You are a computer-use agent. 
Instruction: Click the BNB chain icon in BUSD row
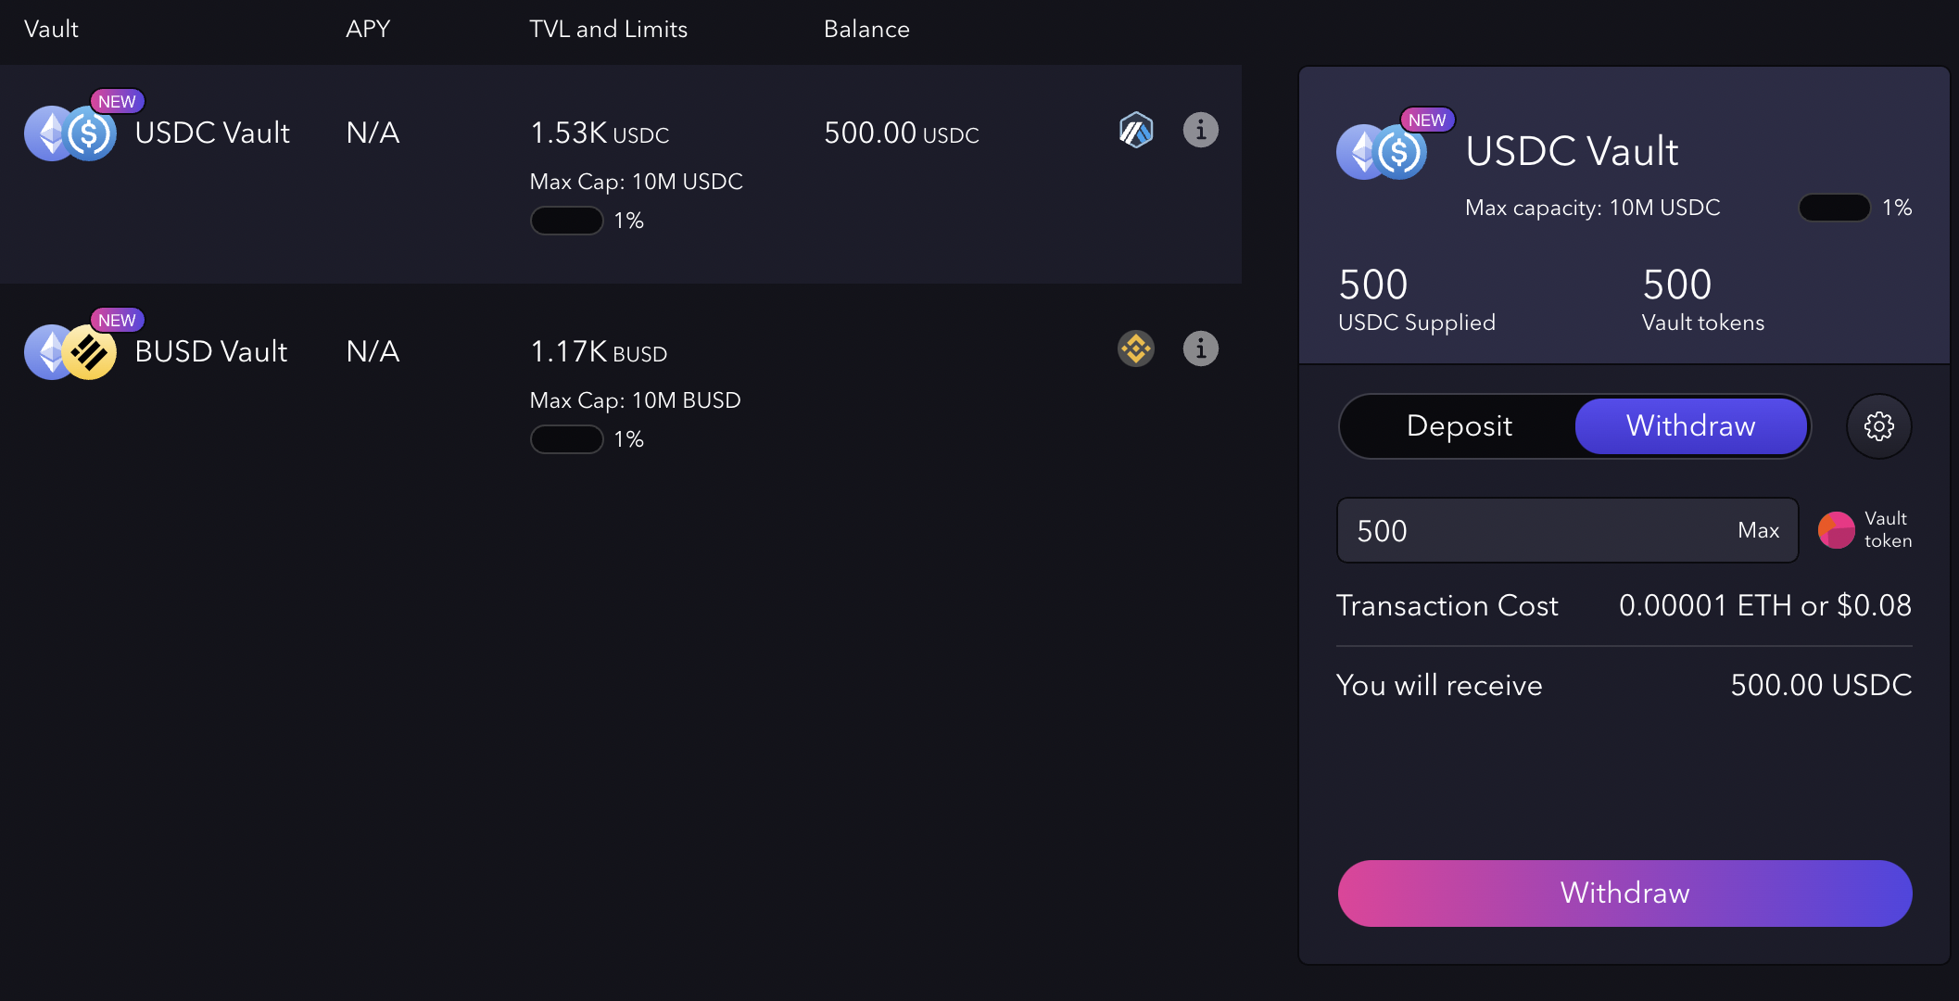(x=1135, y=349)
